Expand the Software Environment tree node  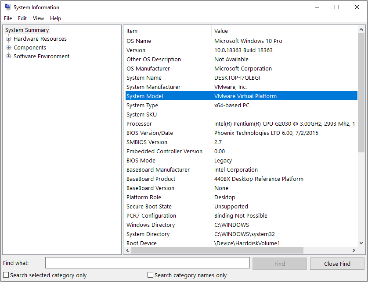(8, 56)
